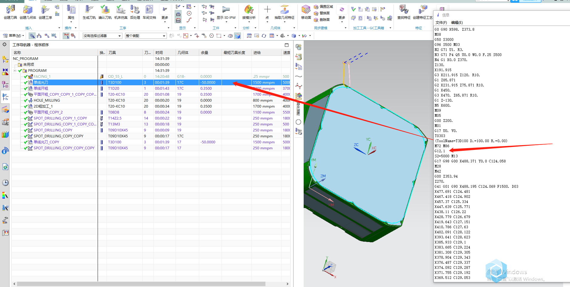The height and width of the screenshot is (287, 570).
Task: Toggle machining method view icon
Action: [x=54, y=36]
